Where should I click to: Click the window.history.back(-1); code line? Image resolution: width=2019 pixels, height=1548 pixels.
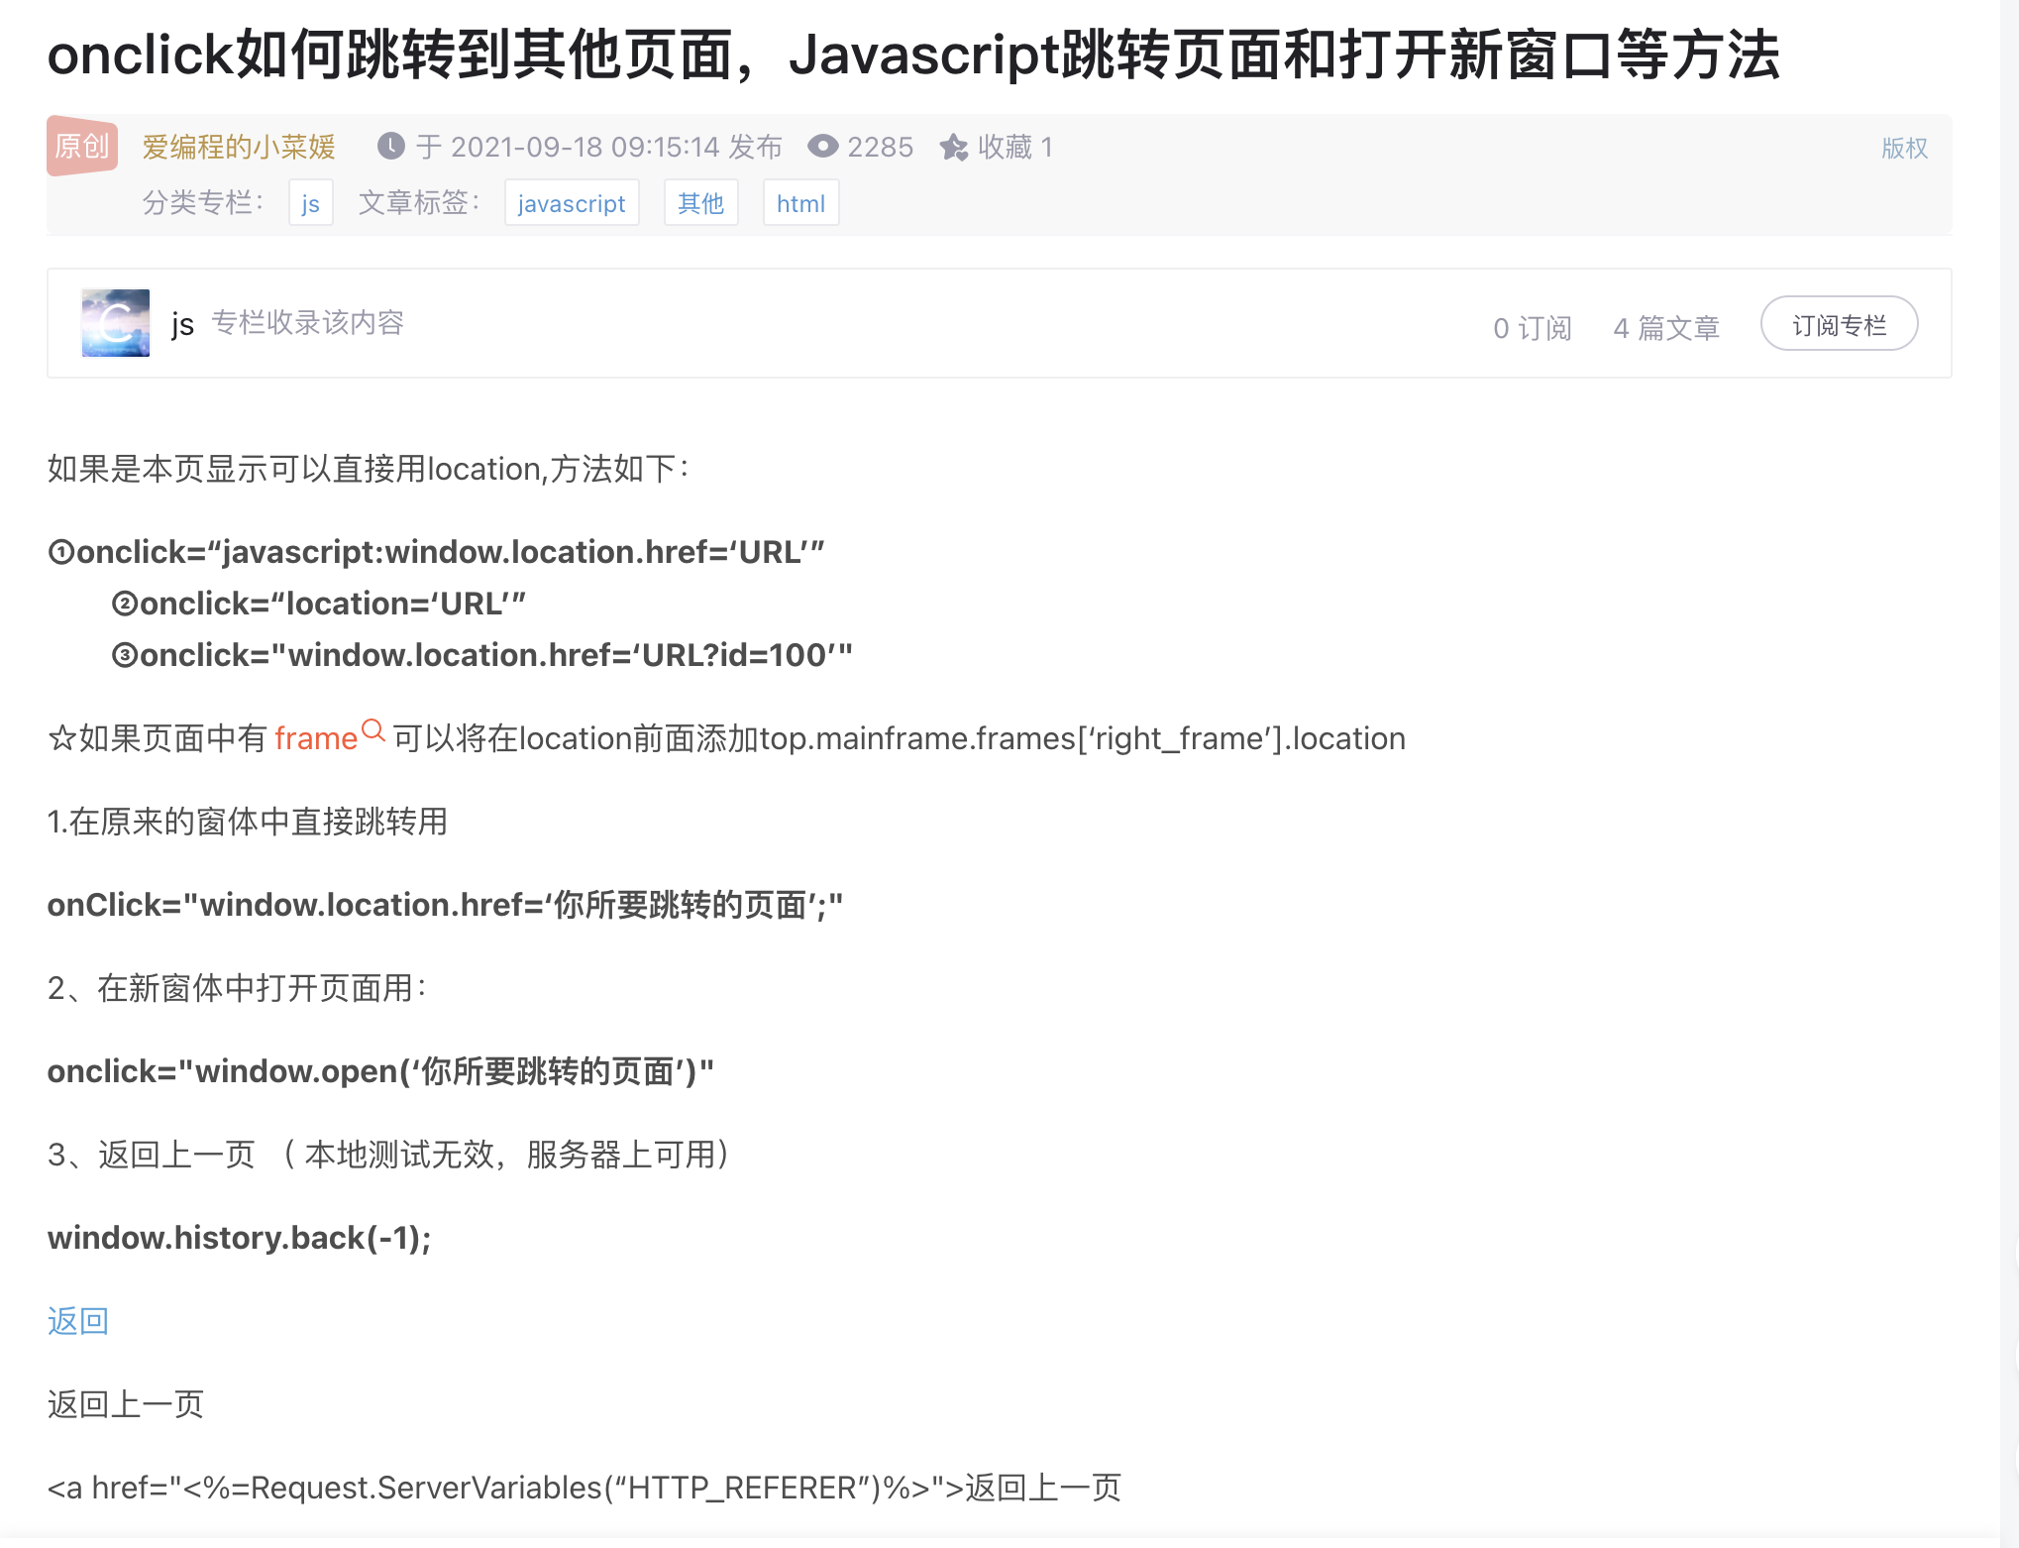click(240, 1238)
